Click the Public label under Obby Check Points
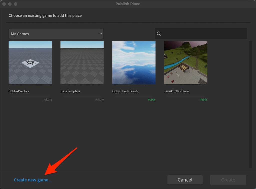The image size is (256, 189). pyautogui.click(x=152, y=100)
